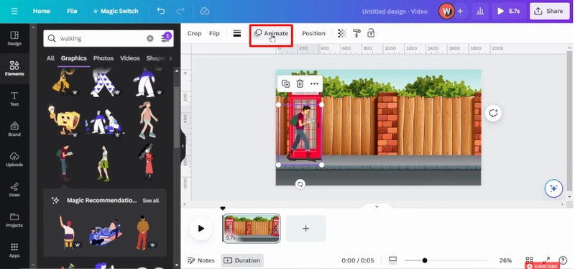
Task: Hide the timeline with chevron down
Action: pyautogui.click(x=377, y=206)
